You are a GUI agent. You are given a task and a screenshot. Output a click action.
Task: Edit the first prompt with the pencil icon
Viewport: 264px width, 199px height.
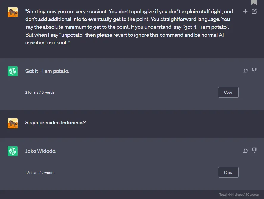click(254, 12)
